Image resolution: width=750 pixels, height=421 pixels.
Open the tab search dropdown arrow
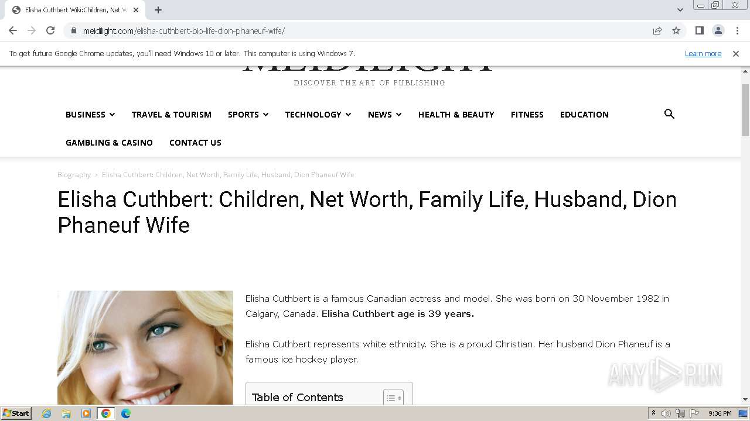680,10
